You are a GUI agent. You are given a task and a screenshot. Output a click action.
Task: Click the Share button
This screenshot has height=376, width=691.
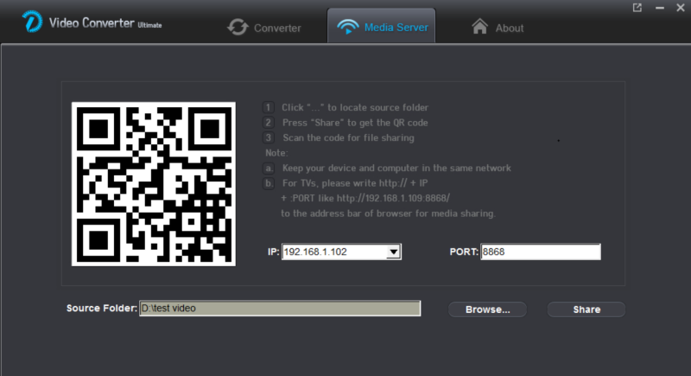point(586,309)
